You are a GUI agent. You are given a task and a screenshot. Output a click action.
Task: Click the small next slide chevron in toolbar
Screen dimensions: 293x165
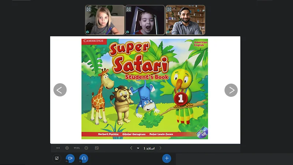click(160, 148)
